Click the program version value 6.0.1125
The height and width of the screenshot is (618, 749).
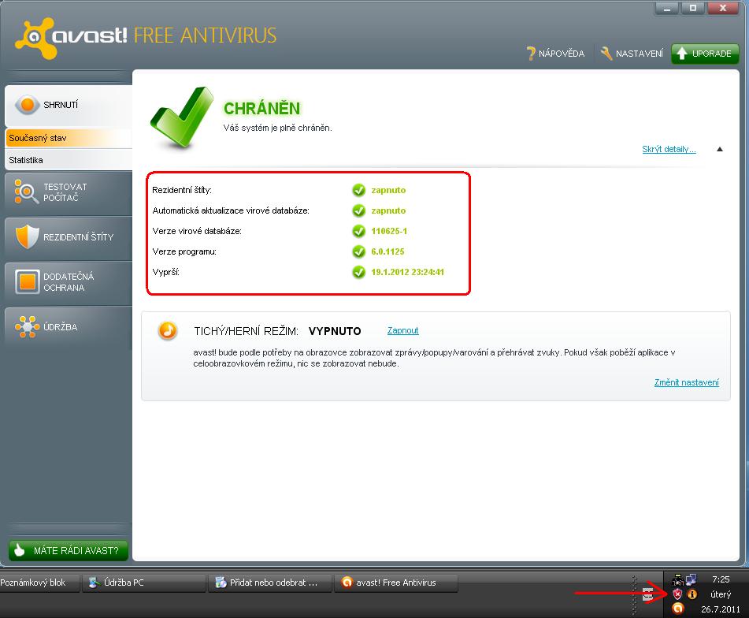387,252
